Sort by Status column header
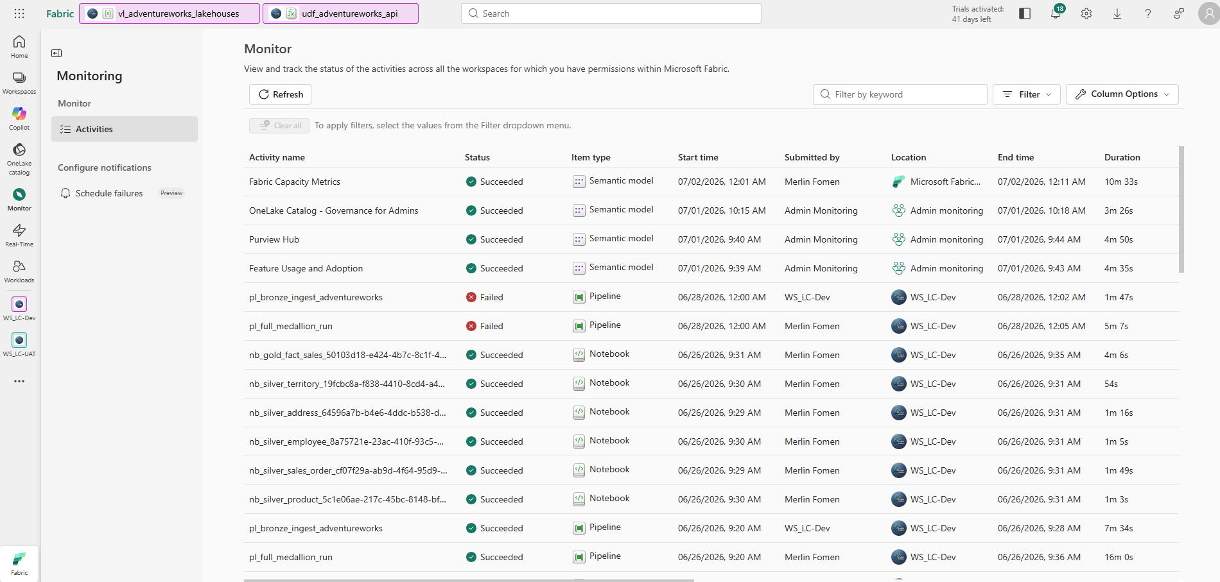1220x582 pixels. click(x=477, y=157)
